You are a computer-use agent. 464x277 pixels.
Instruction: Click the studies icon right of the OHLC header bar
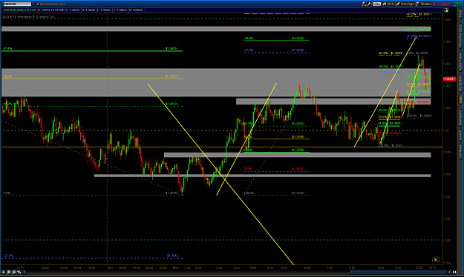446,10
